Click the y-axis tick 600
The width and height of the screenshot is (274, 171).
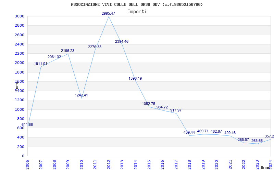point(21,128)
